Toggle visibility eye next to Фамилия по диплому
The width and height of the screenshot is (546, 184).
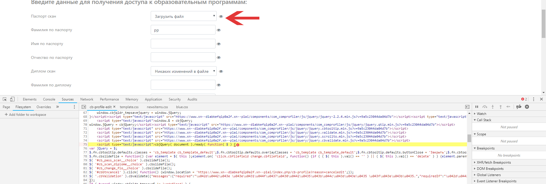(x=219, y=85)
